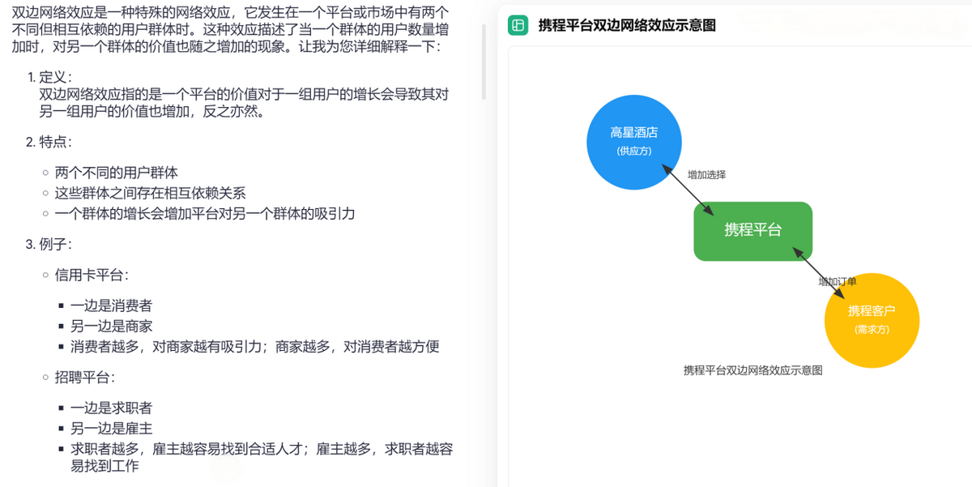Viewport: 972px width, 487px height.
Task: Click the definition sentence starting 双边网络效应指的是
Action: (x=244, y=103)
